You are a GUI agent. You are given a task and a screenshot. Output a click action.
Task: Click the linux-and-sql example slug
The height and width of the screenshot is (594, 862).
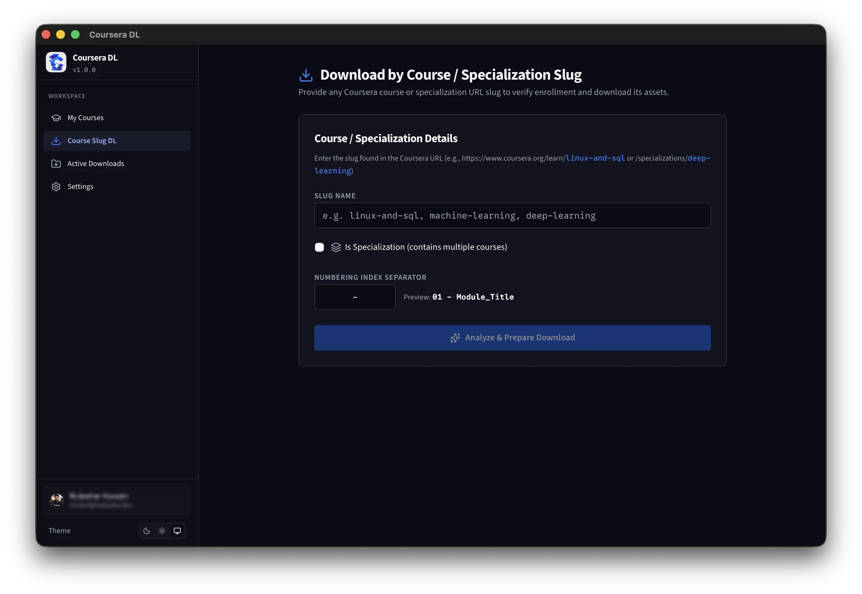[x=595, y=158]
